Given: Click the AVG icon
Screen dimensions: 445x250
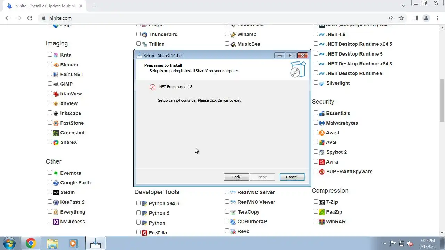Looking at the screenshot, I should [322, 142].
